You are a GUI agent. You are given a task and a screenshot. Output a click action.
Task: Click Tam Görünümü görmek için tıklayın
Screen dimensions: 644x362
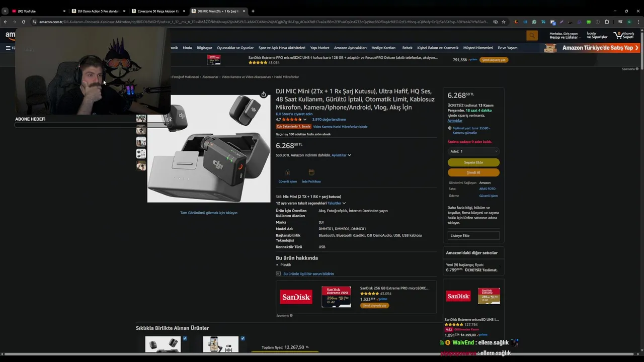209,213
